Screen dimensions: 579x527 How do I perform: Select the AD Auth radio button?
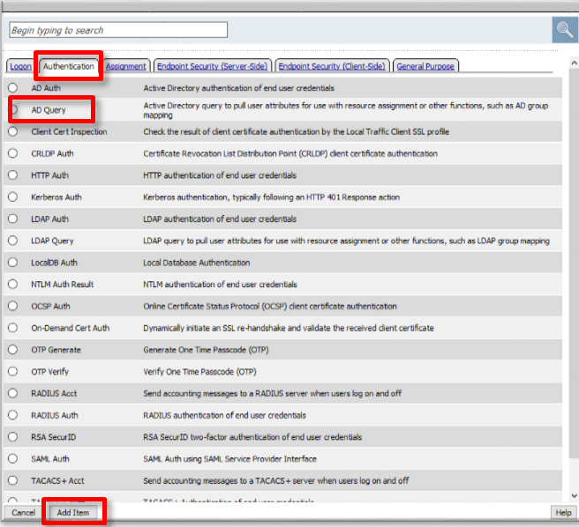(13, 88)
